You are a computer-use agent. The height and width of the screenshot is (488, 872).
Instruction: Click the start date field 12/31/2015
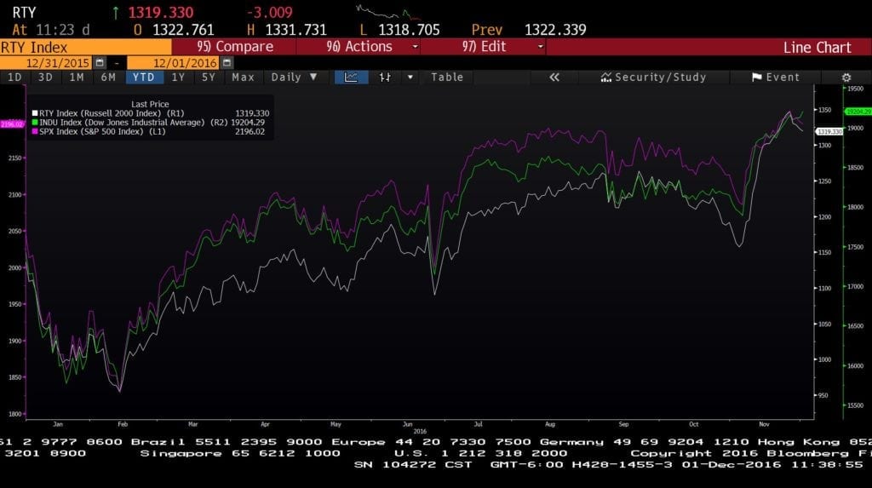point(46,63)
